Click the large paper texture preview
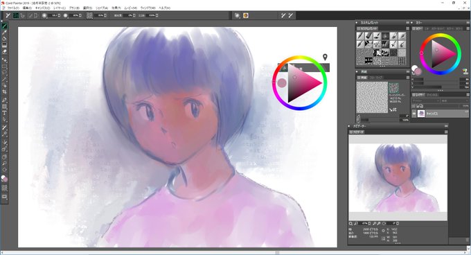The image size is (471, 255). point(372,98)
